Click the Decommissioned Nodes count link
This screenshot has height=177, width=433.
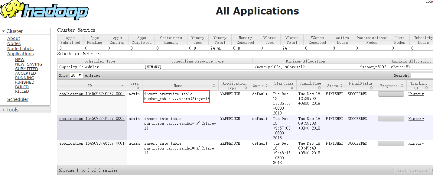click(x=357, y=48)
